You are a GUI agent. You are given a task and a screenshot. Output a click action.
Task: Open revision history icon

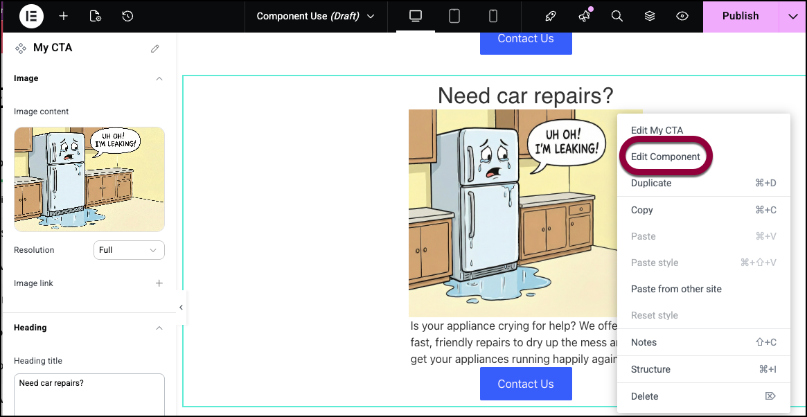[127, 16]
